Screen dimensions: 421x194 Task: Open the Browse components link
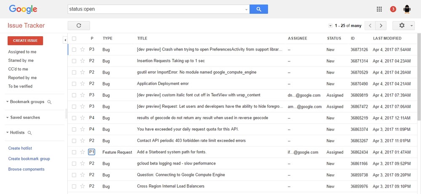(26, 169)
